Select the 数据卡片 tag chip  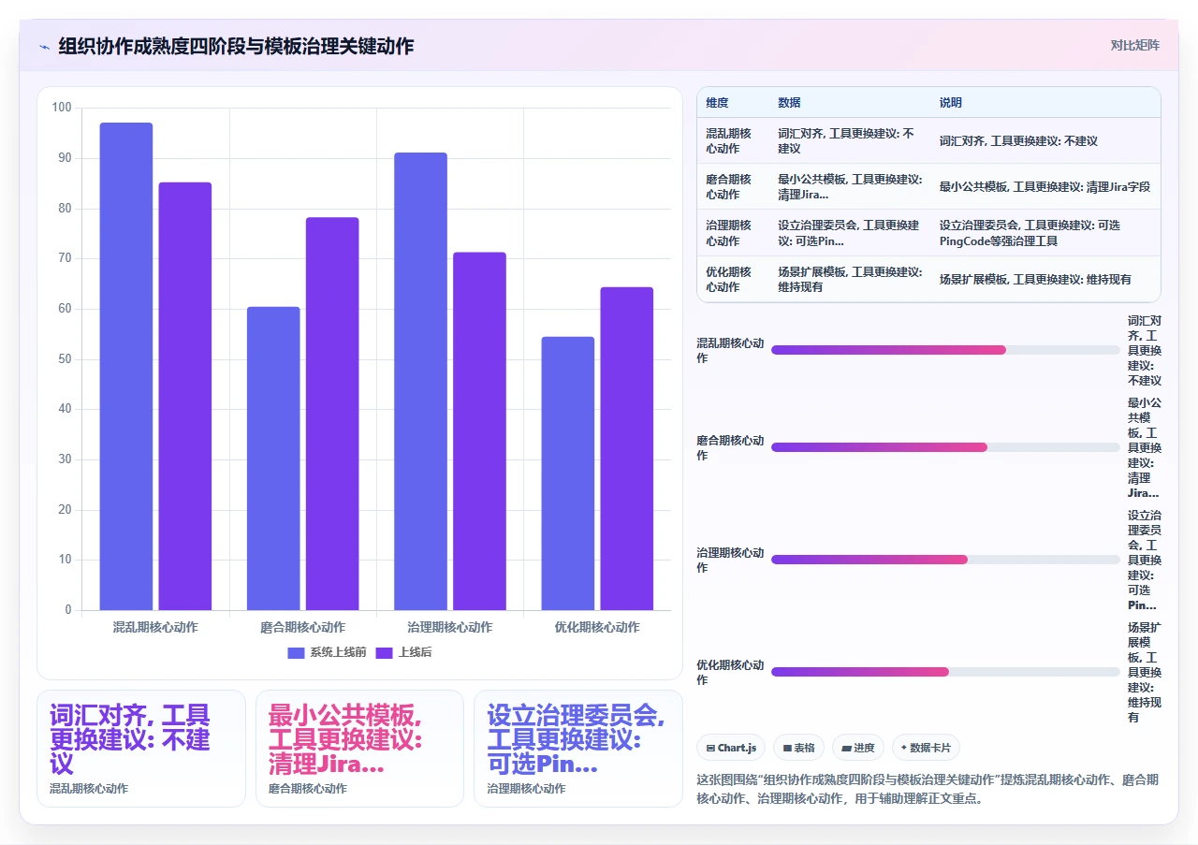click(926, 748)
